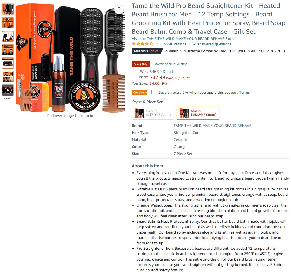Enable the extra 5% coupon checkbox

[x=154, y=92]
